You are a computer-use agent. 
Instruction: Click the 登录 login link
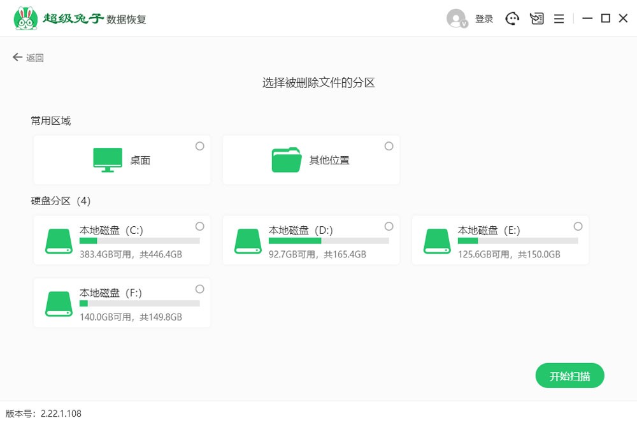pyautogui.click(x=484, y=19)
